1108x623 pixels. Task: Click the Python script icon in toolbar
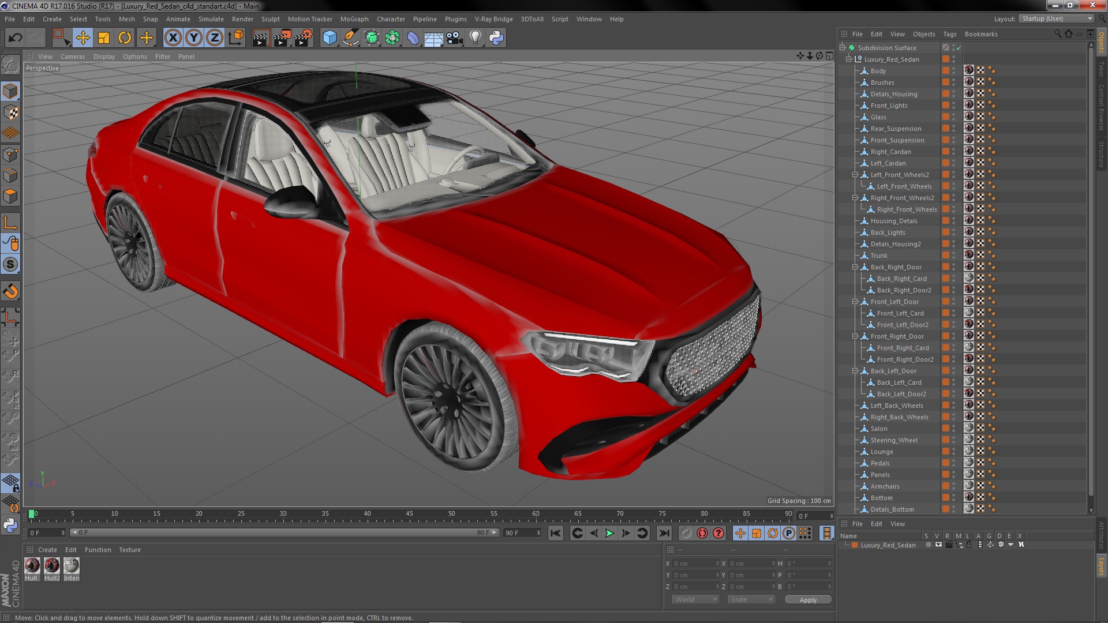coord(496,38)
